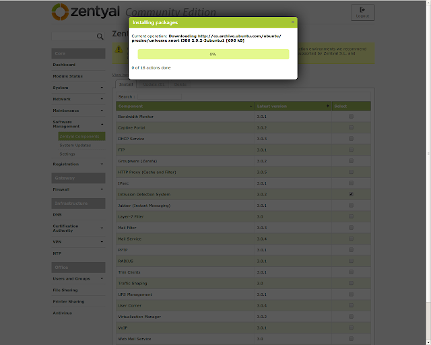Click the Office section header
The height and width of the screenshot is (345, 431).
point(78,268)
